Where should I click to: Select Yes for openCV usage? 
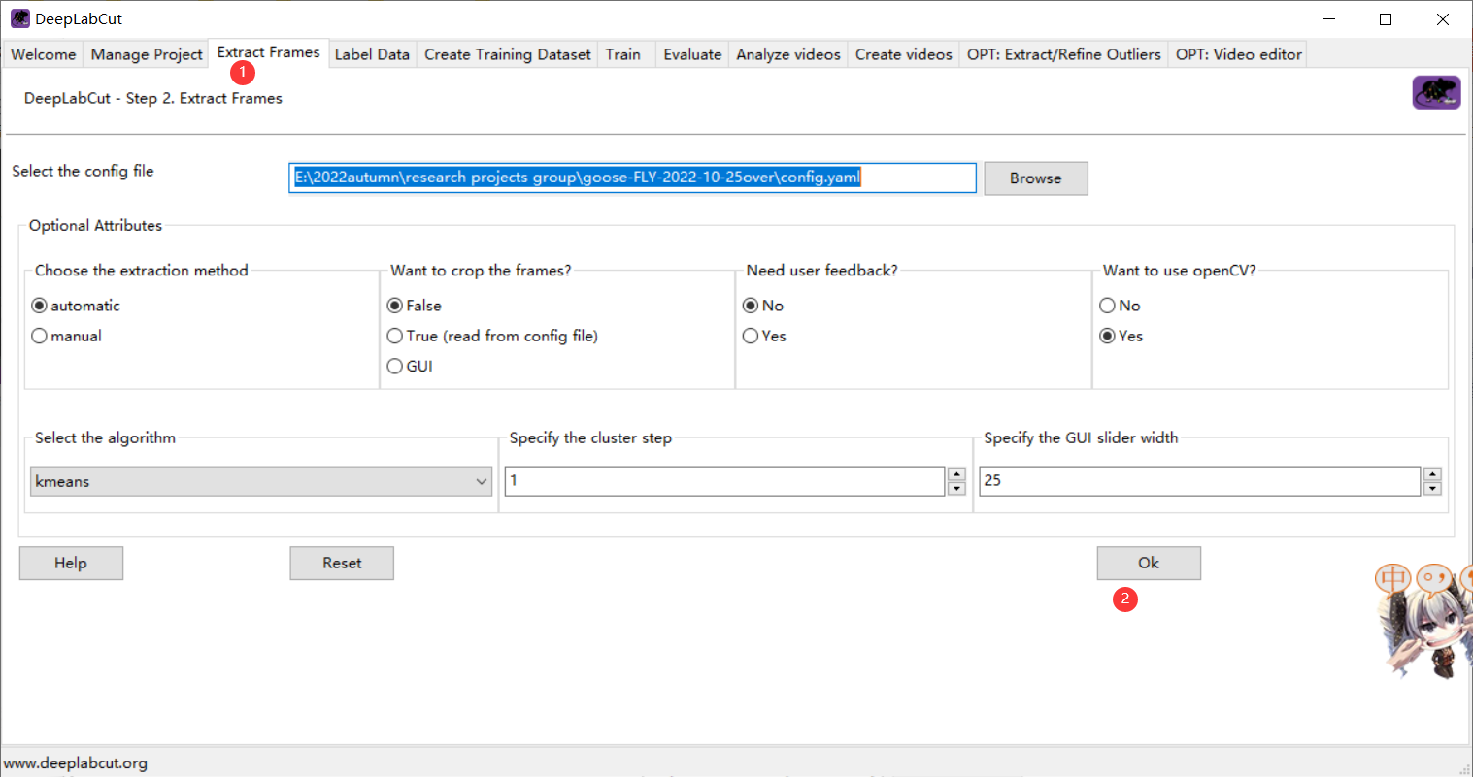tap(1121, 336)
